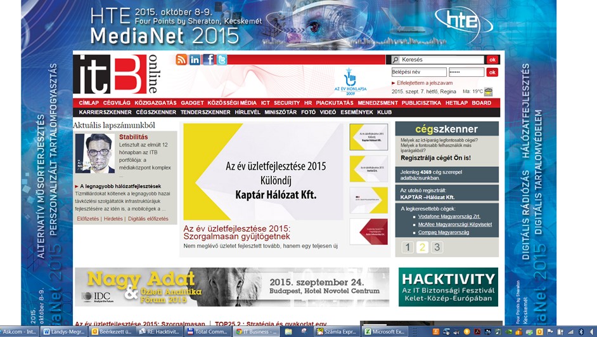Screen dimensions: 597x337
Task: Select the red slide thumbnail in slider
Action: (369, 232)
